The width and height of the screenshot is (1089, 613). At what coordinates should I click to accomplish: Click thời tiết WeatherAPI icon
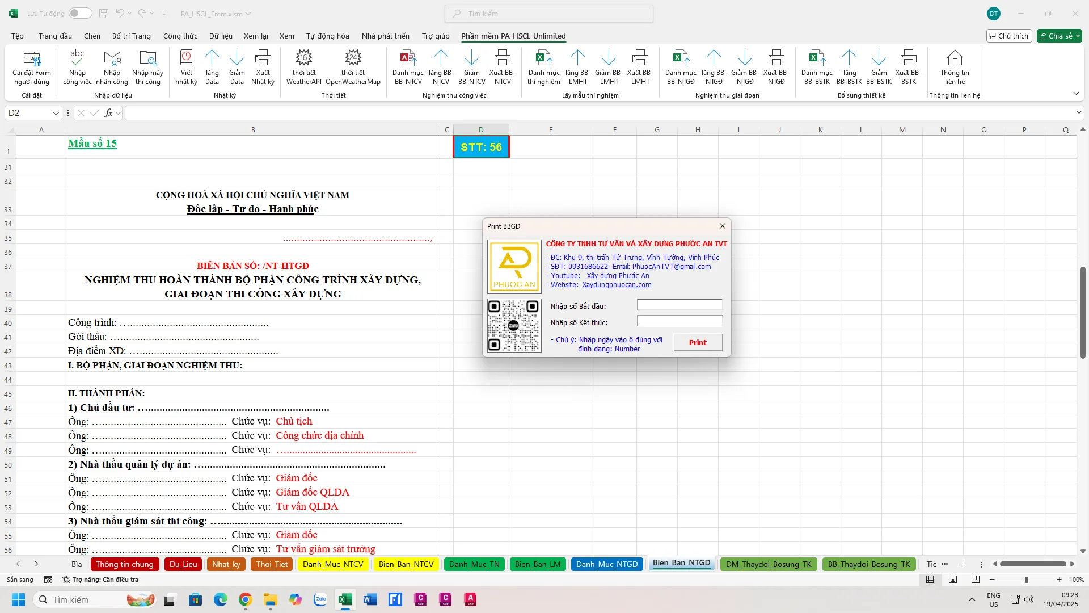(x=304, y=68)
